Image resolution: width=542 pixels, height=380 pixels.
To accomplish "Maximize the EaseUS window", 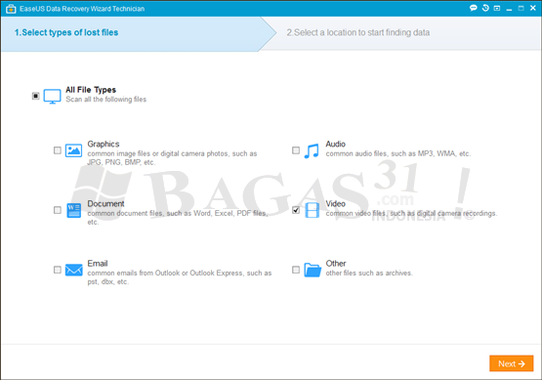I will pyautogui.click(x=521, y=8).
